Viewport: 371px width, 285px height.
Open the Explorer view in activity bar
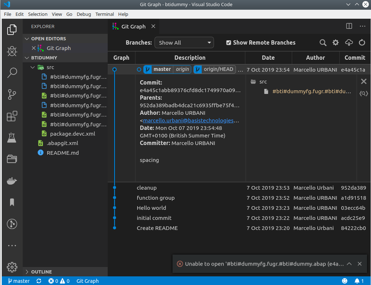12,30
